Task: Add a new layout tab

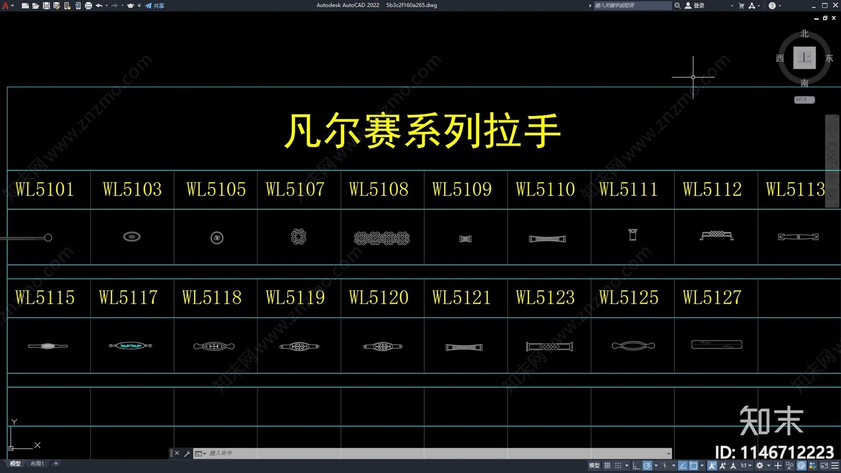Action: tap(56, 464)
